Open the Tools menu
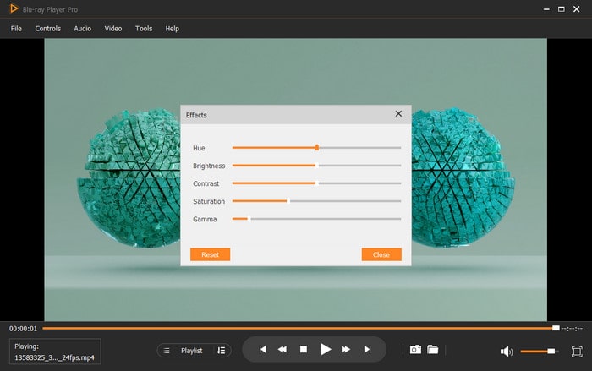The height and width of the screenshot is (371, 592). tap(144, 28)
